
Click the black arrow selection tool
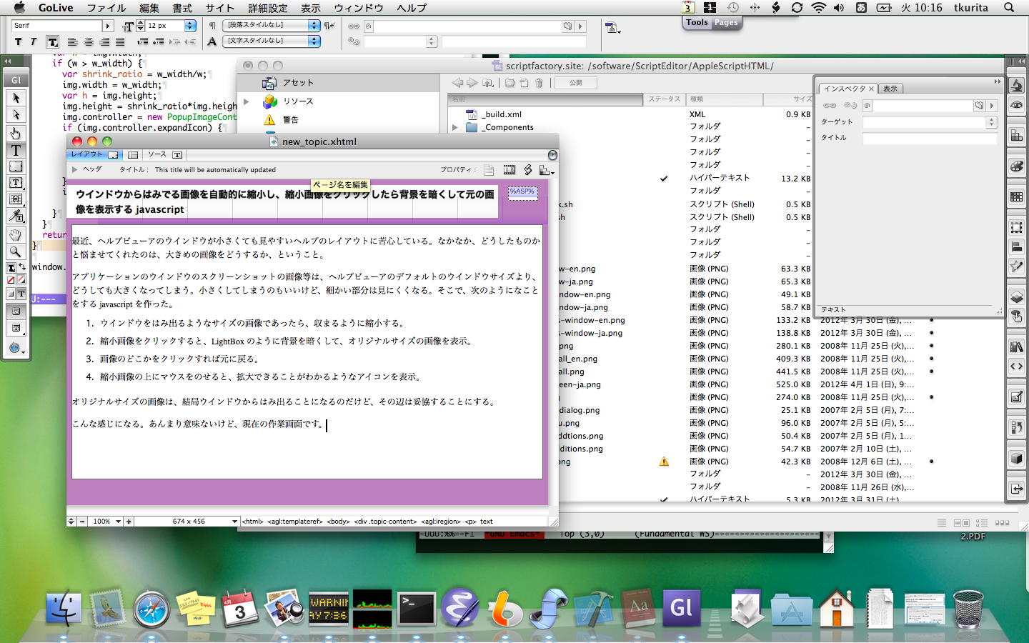coord(16,98)
